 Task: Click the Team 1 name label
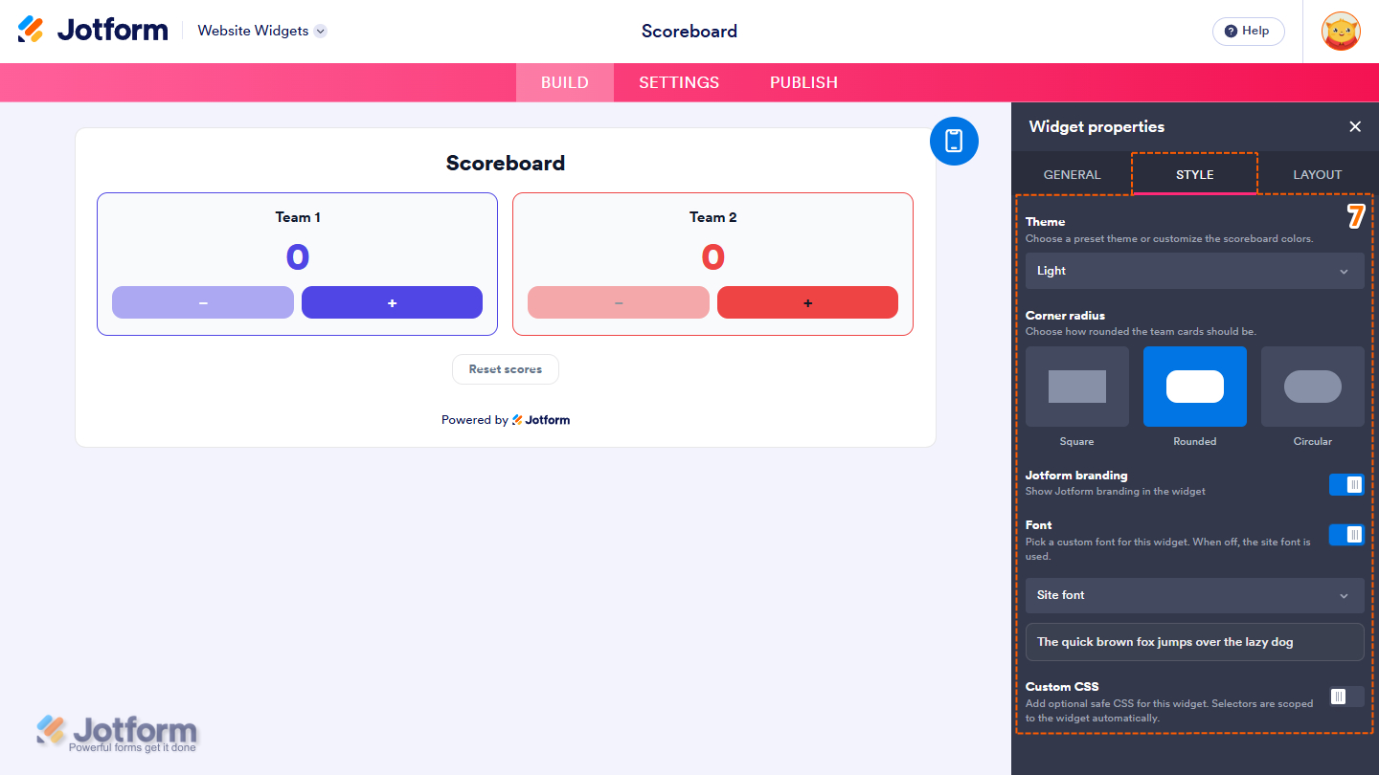pos(298,217)
